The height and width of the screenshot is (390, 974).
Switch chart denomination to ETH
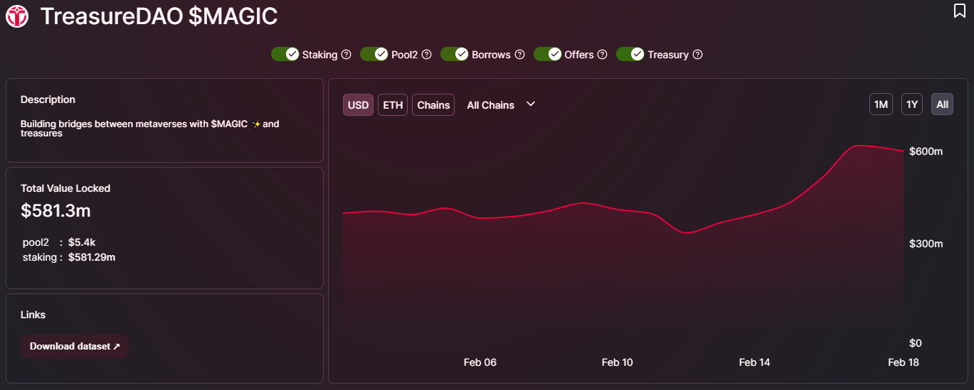coord(393,104)
